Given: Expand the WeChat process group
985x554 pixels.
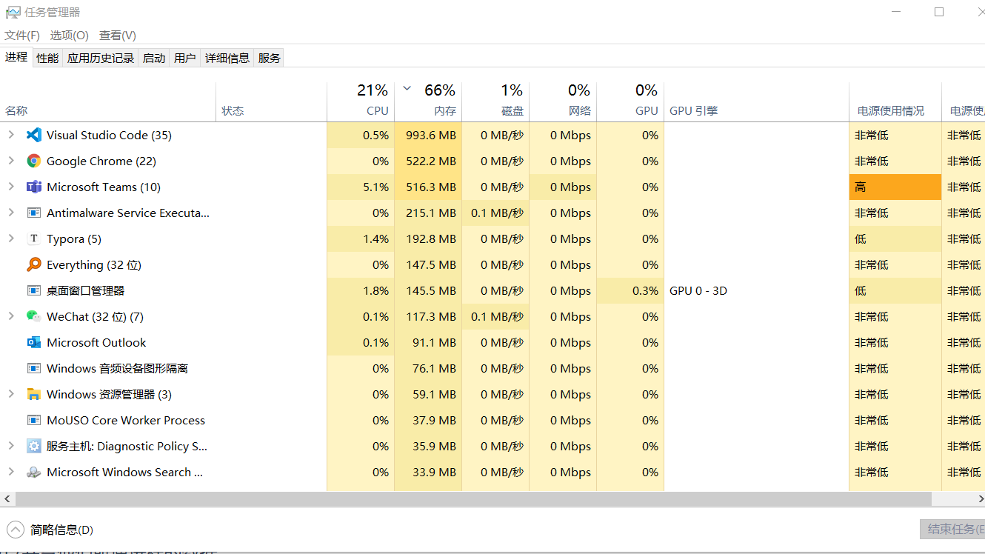Looking at the screenshot, I should 10,316.
